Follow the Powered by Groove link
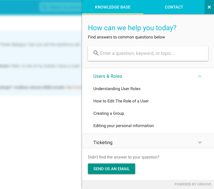The image size is (214, 189). (x=193, y=184)
